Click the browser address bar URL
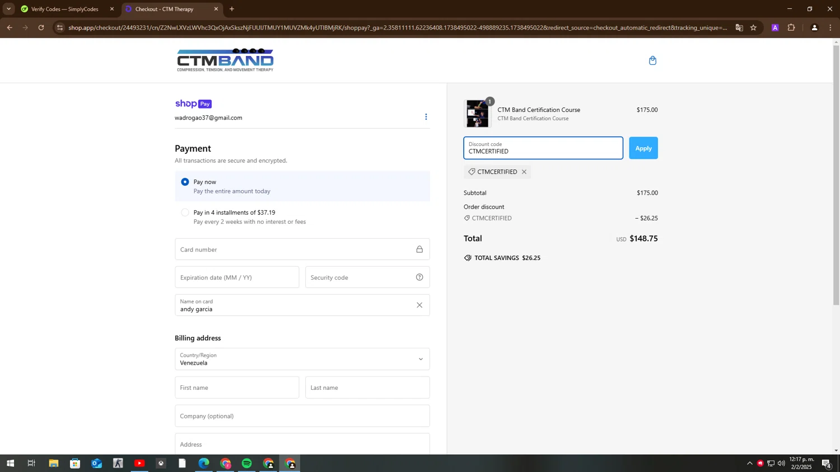The height and width of the screenshot is (472, 840). click(398, 27)
